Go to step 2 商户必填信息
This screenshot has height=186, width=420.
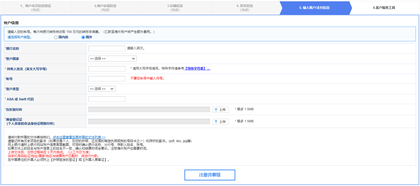pyautogui.click(x=105, y=8)
